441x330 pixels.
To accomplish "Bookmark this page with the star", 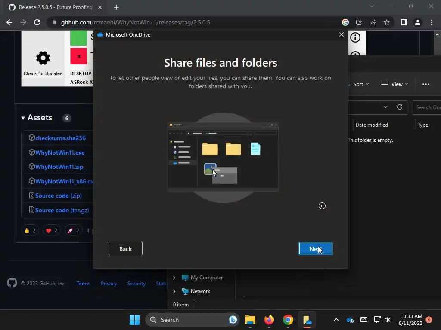I will [x=387, y=22].
